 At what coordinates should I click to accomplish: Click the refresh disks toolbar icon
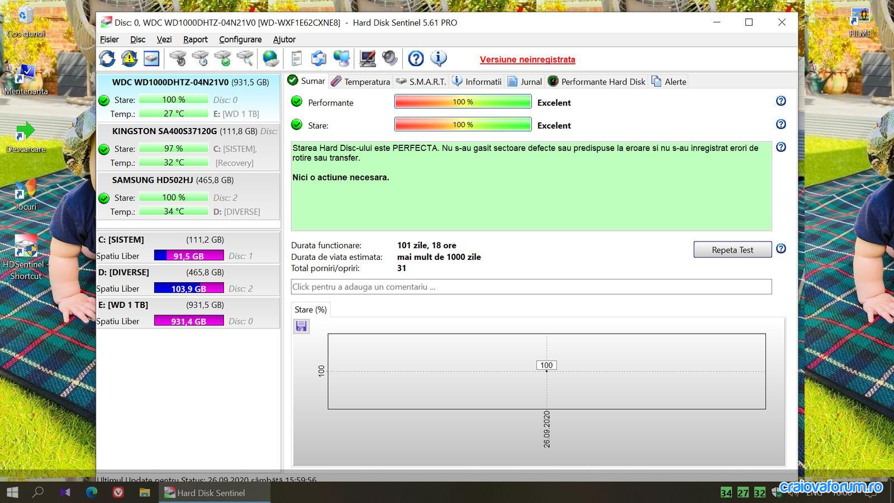click(107, 59)
